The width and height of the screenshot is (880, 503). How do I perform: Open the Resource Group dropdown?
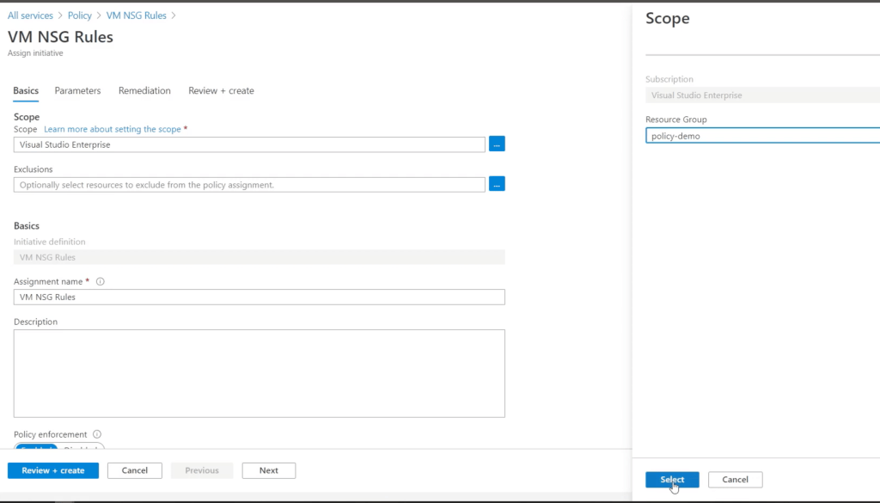point(761,136)
